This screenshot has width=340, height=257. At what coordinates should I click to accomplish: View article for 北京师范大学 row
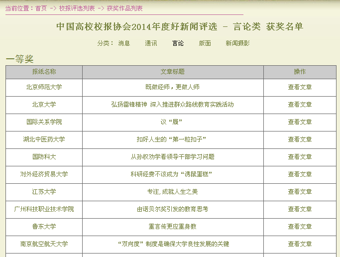click(x=300, y=87)
